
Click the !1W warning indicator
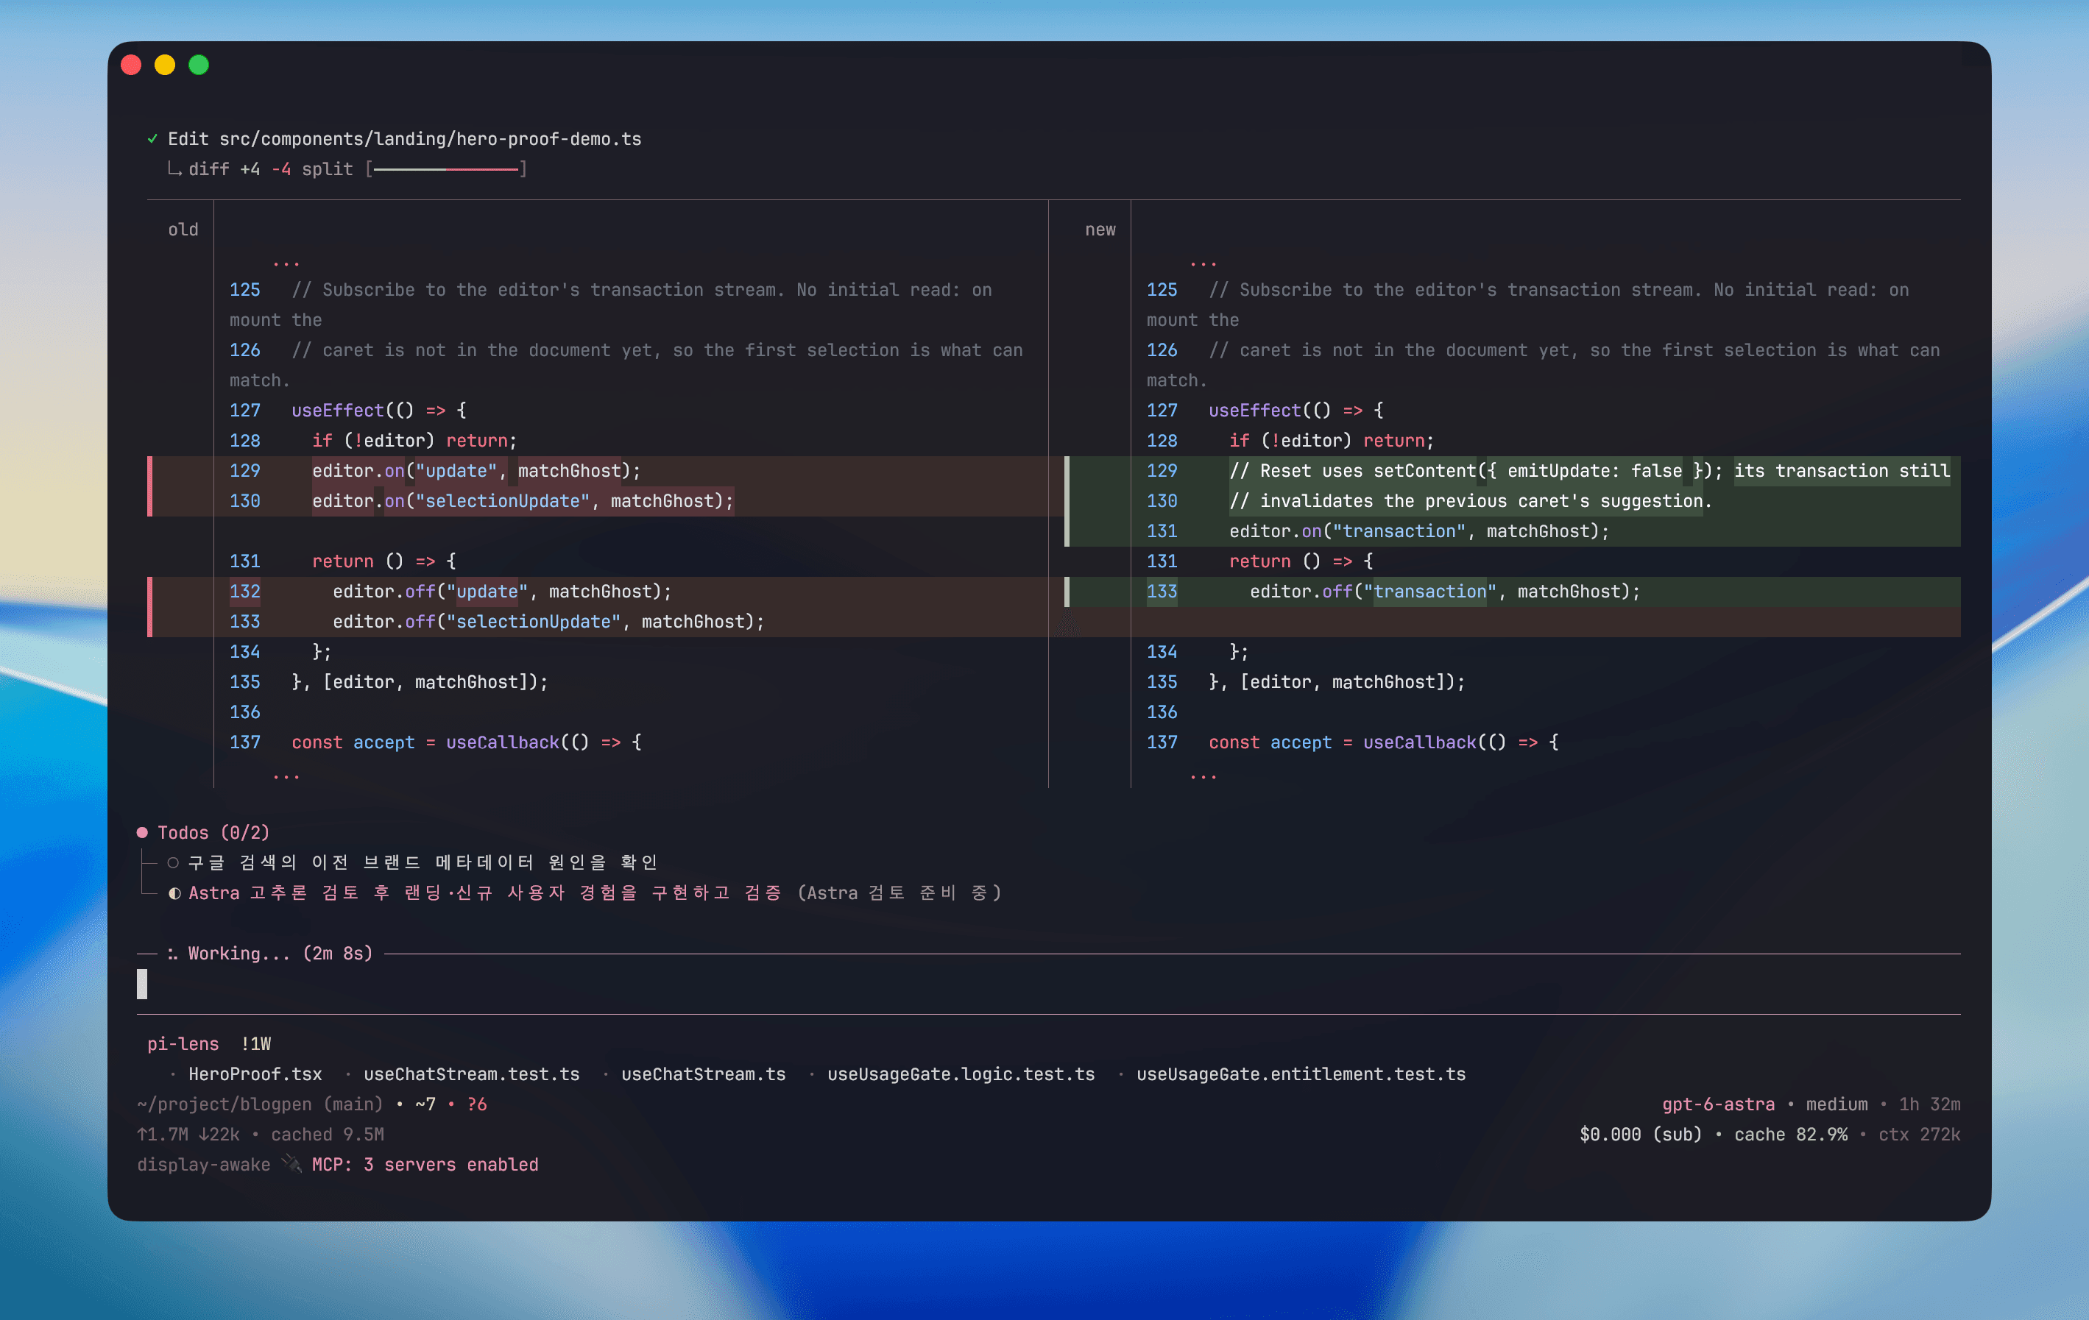pos(256,1044)
